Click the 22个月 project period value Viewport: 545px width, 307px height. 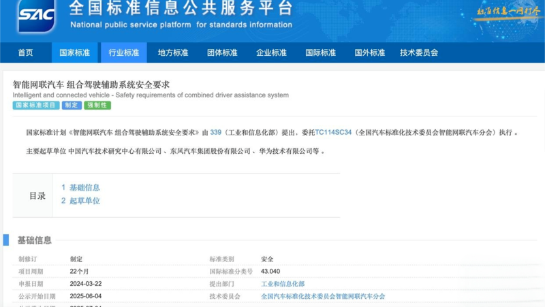[79, 271]
